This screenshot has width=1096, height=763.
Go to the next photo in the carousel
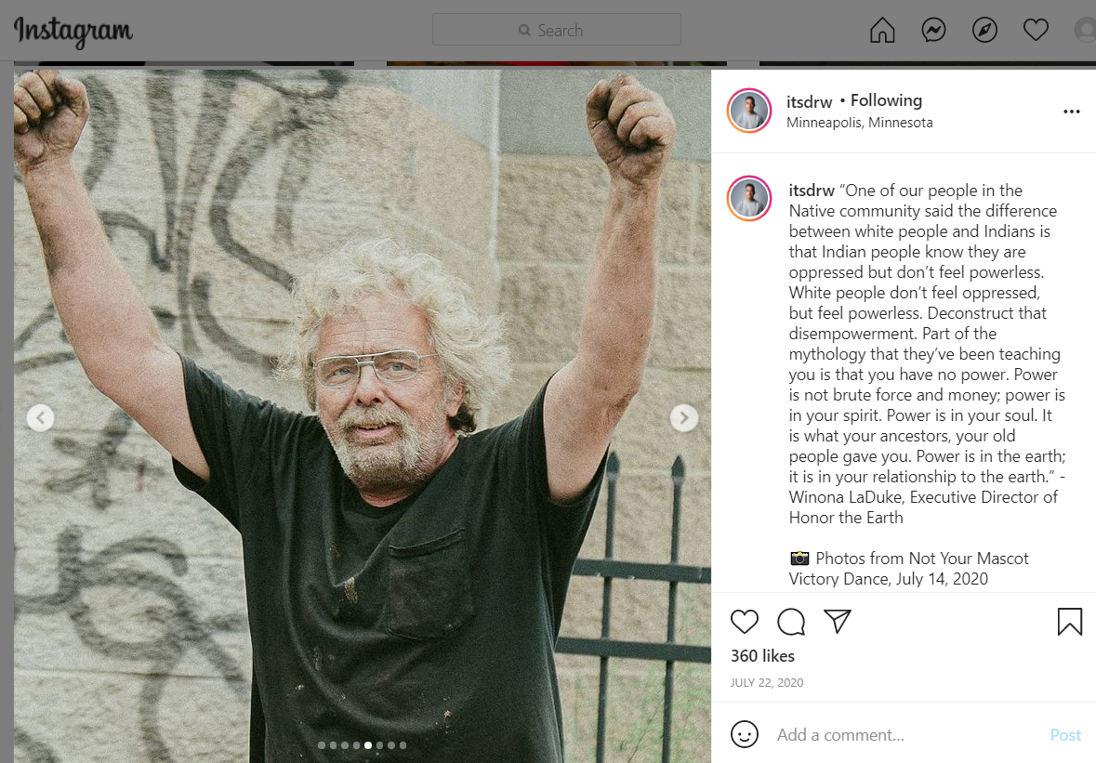[x=683, y=418]
